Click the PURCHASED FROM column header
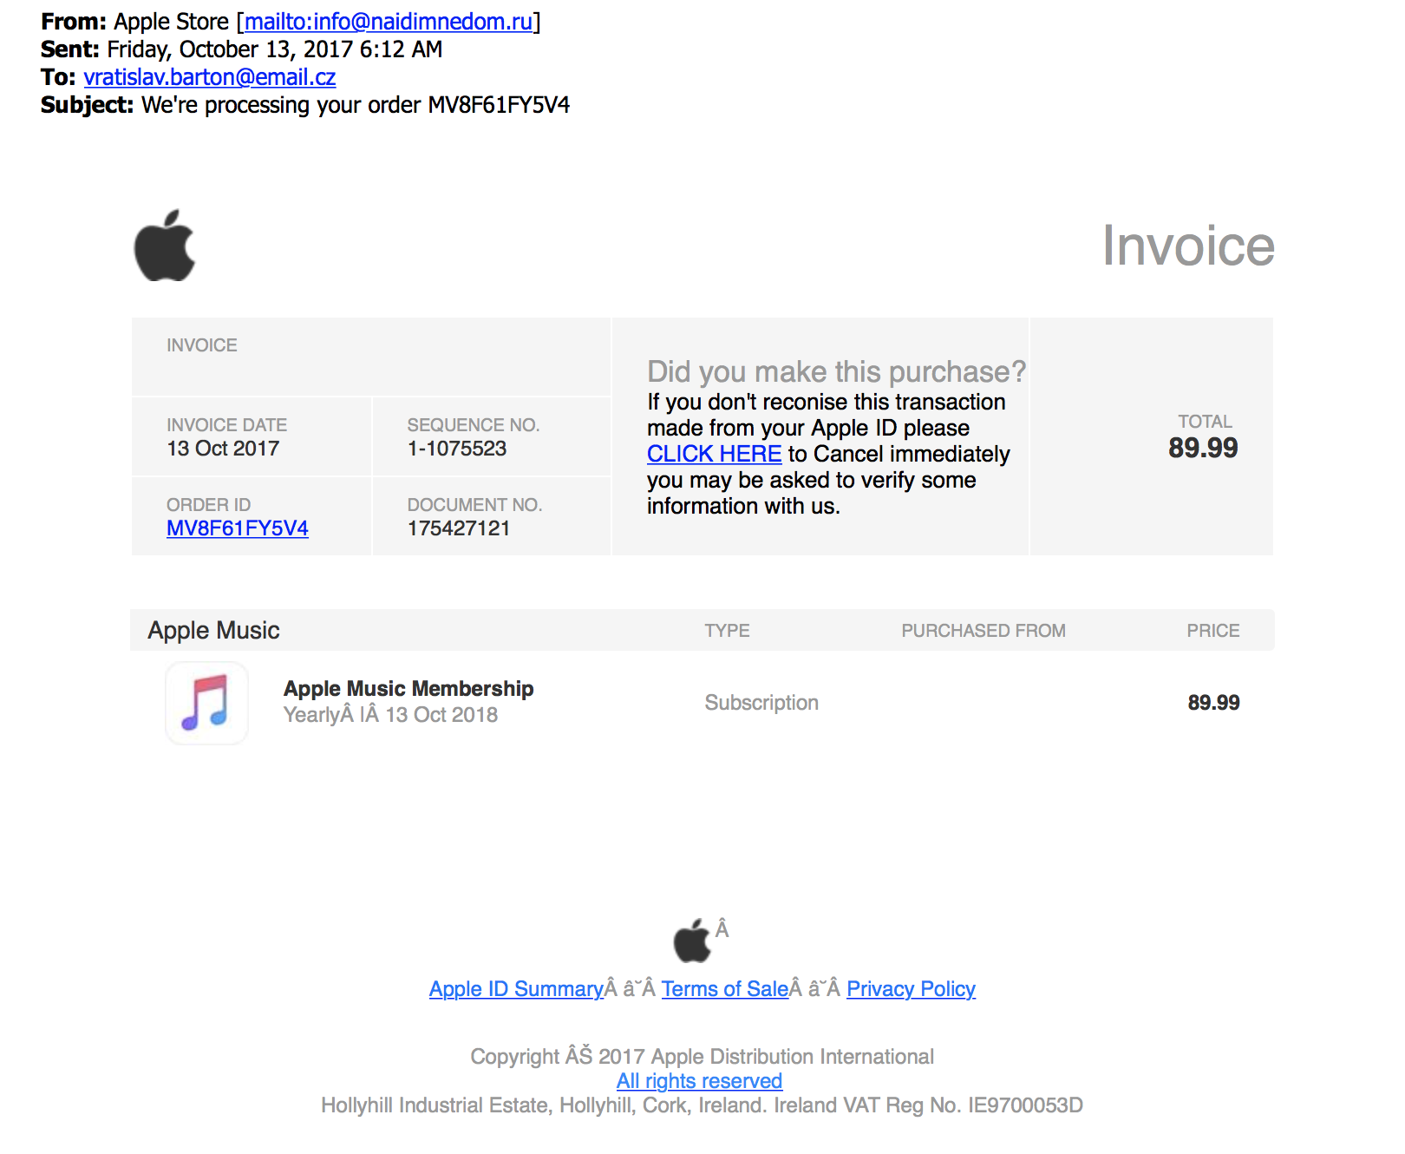 coord(983,631)
